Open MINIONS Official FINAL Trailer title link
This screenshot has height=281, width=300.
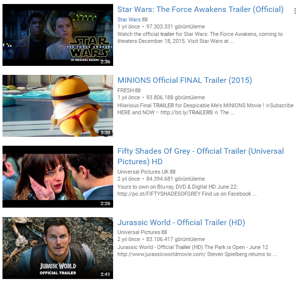[x=184, y=80]
